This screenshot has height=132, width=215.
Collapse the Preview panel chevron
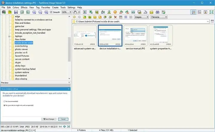pyautogui.click(x=69, y=83)
